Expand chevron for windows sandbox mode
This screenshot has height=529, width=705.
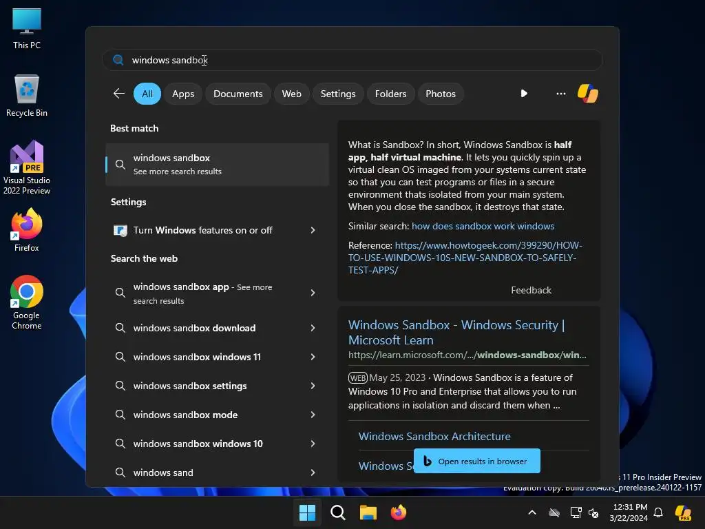click(x=313, y=415)
